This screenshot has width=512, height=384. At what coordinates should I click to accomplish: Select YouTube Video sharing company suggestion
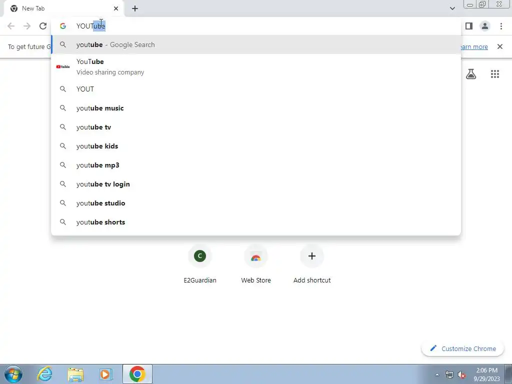256,66
